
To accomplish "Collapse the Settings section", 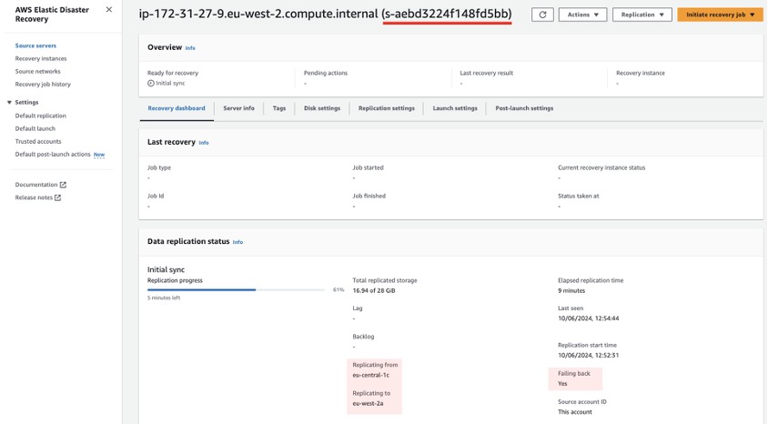I will tap(9, 102).
